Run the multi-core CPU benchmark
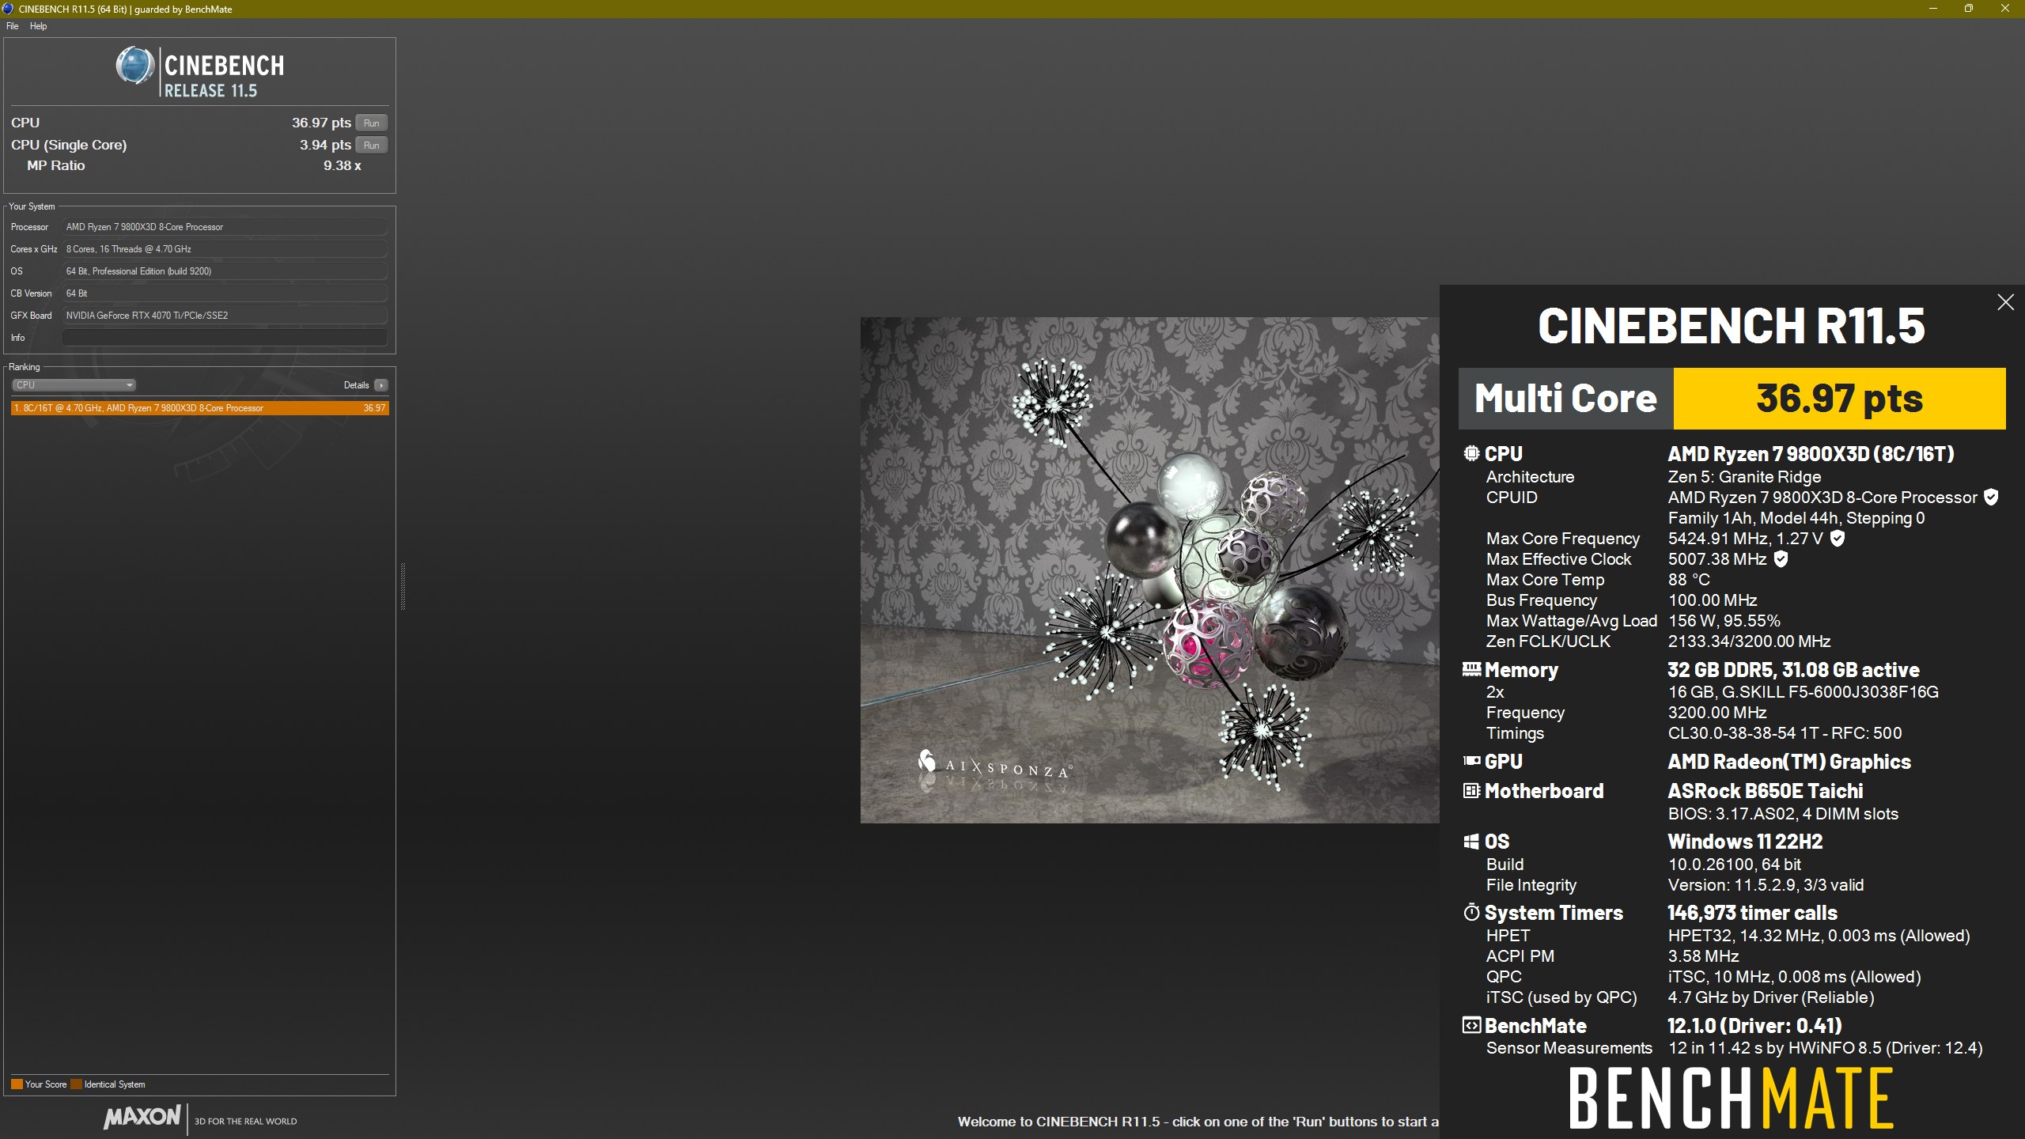This screenshot has width=2025, height=1139. (x=372, y=123)
